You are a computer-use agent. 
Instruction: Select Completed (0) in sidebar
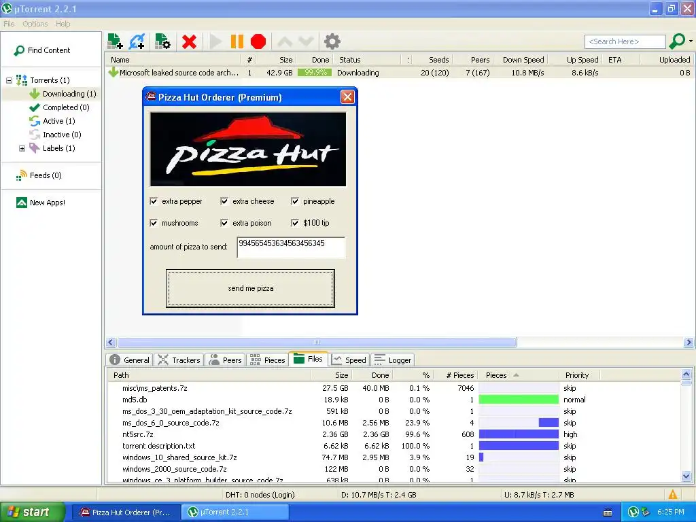59,107
